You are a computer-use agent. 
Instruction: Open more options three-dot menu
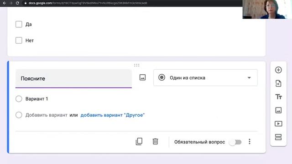click(x=250, y=142)
